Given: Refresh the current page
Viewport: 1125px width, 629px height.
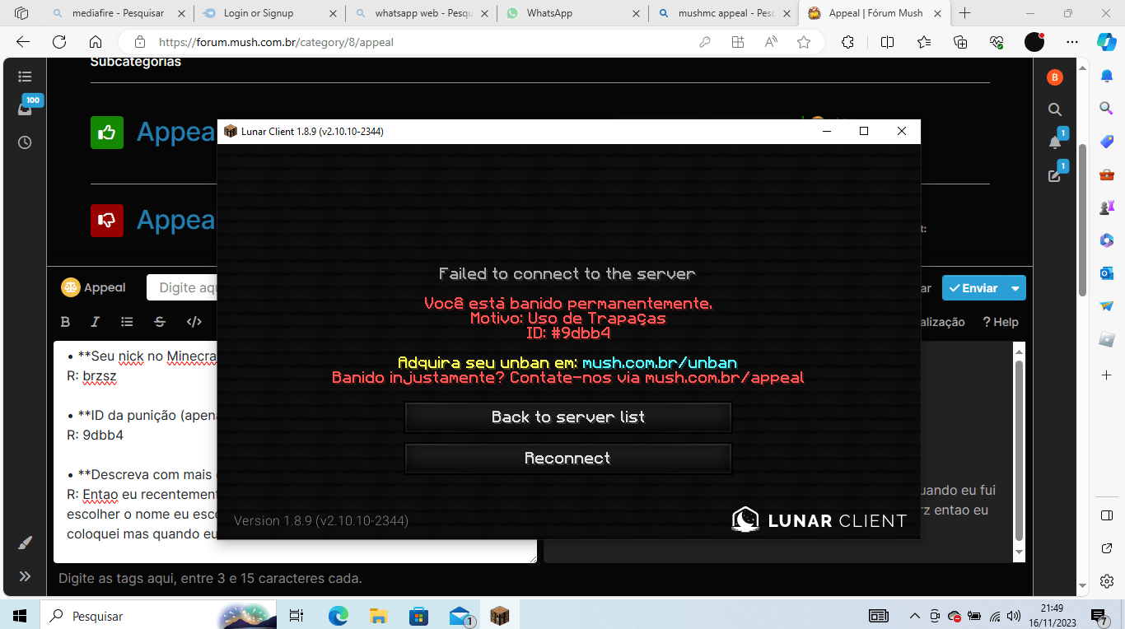Looking at the screenshot, I should (x=59, y=42).
